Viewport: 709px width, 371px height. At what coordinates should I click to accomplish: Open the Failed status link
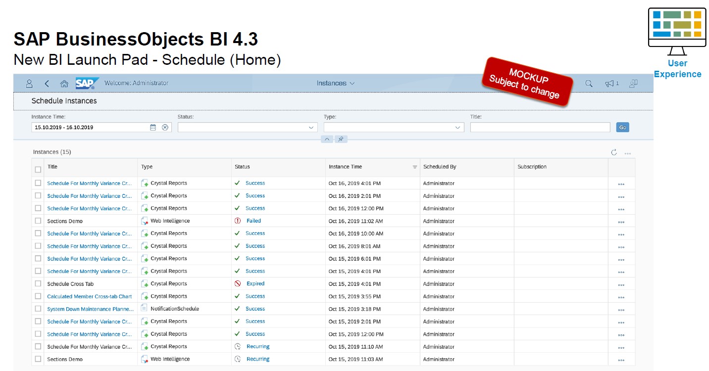(253, 221)
